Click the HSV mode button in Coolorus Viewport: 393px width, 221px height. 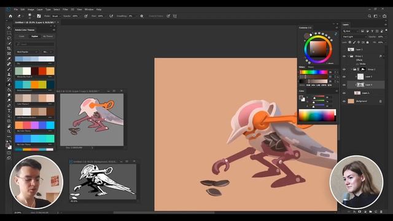[x=313, y=85]
